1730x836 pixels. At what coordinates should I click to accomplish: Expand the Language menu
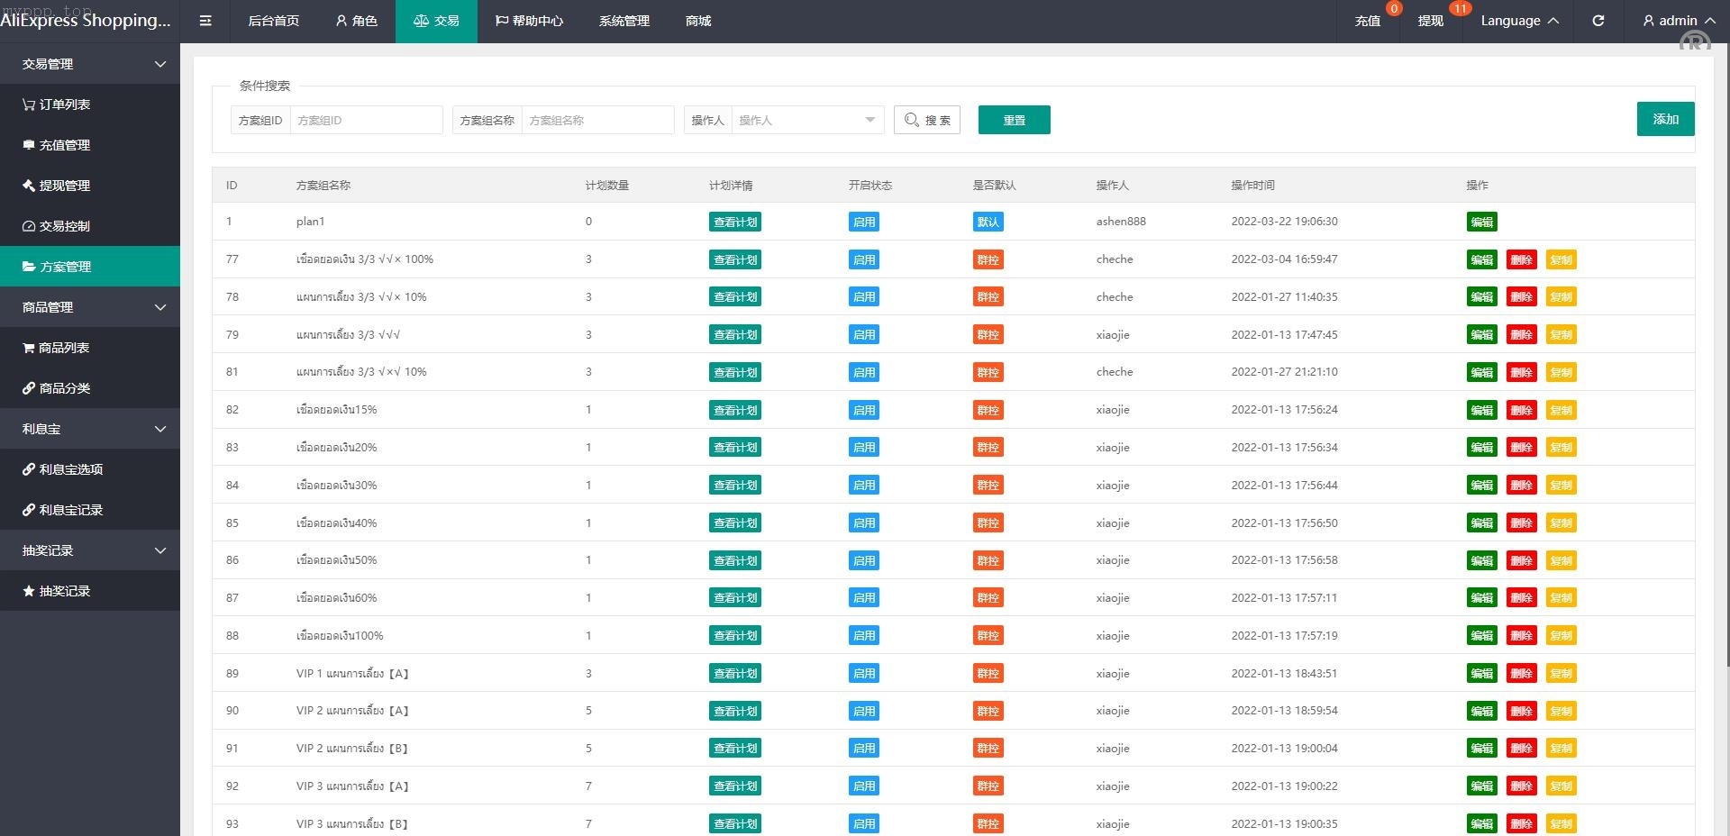pyautogui.click(x=1518, y=21)
